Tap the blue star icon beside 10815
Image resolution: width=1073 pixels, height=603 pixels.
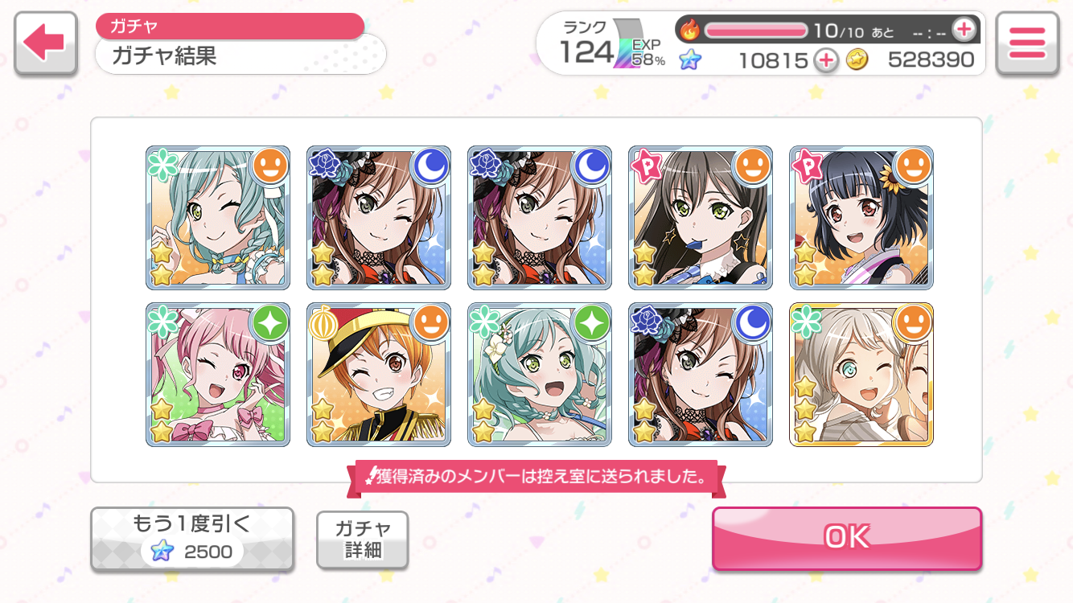(690, 59)
